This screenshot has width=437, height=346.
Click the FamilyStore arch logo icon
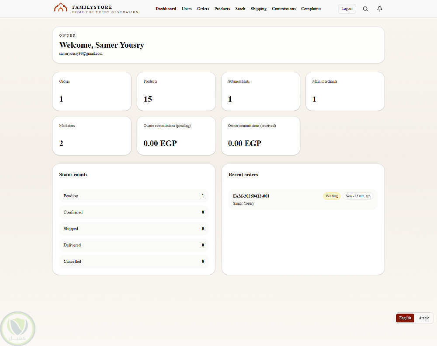60,8
